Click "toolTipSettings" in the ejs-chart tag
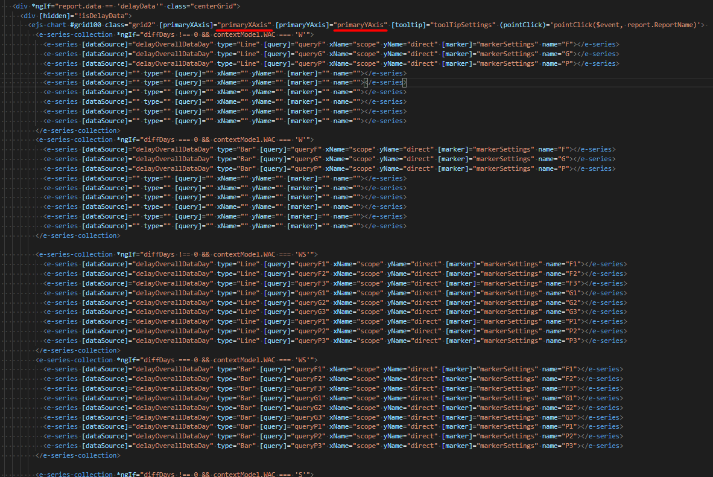The image size is (713, 477). pyautogui.click(x=463, y=25)
